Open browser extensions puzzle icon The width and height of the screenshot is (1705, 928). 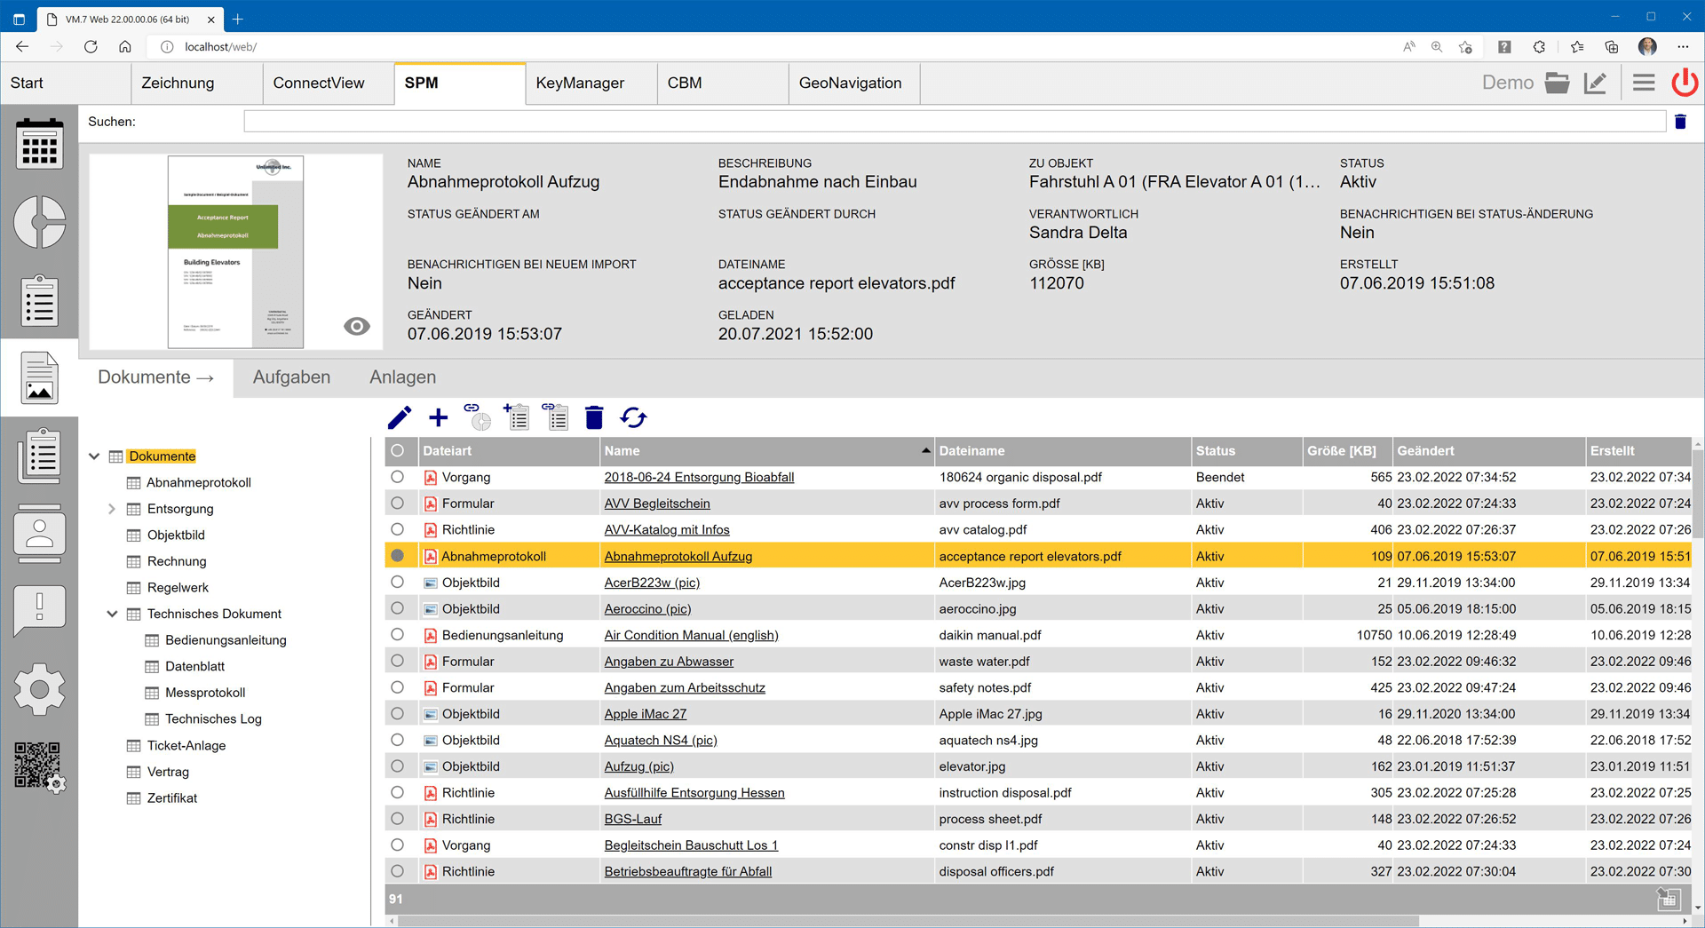[1539, 47]
